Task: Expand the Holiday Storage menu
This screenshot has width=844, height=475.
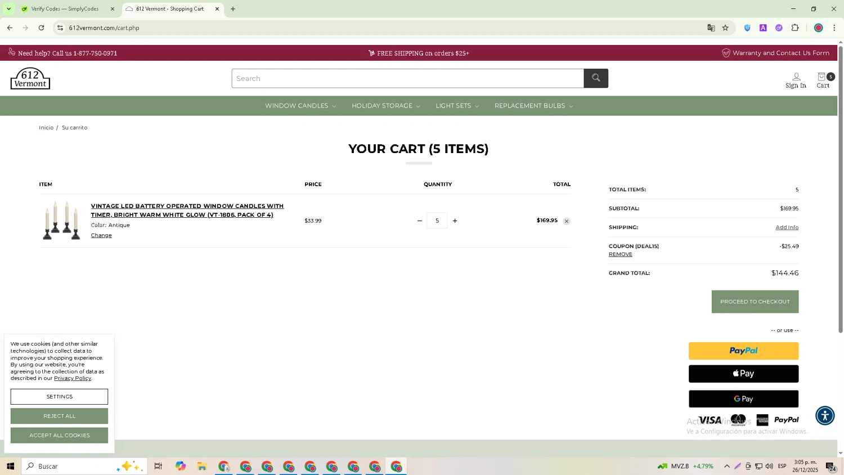Action: click(x=386, y=106)
